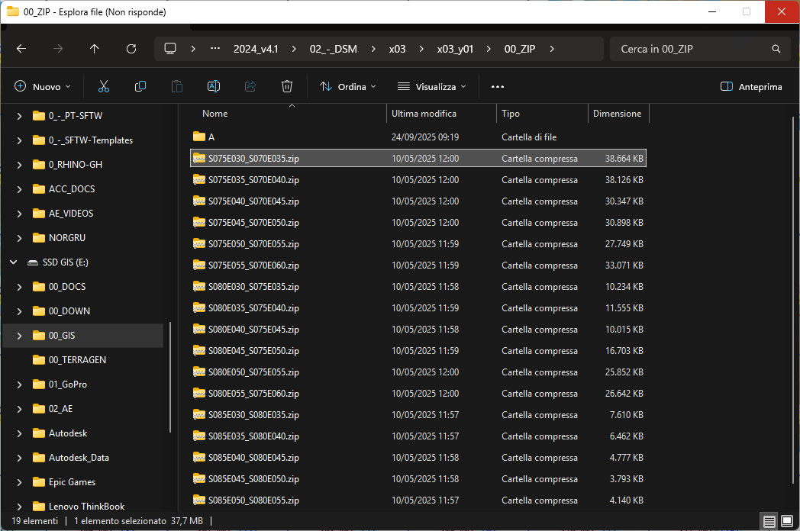Open the Ordina sorting dropdown

pyautogui.click(x=347, y=86)
